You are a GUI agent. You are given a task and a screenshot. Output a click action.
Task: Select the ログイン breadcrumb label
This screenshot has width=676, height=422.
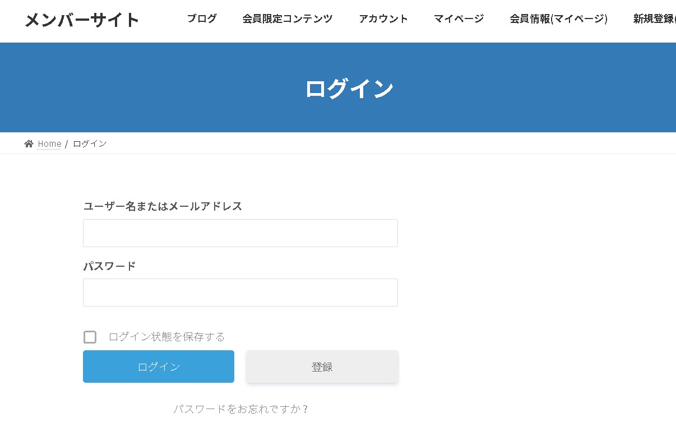click(x=89, y=143)
